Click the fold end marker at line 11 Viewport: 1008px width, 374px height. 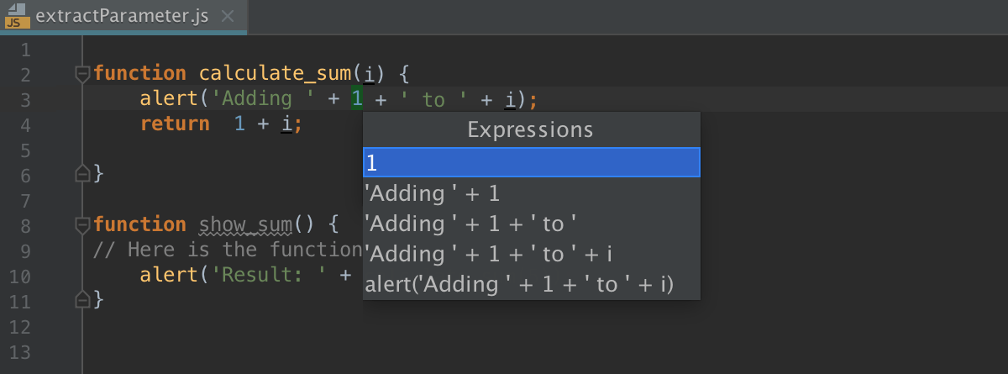[82, 299]
